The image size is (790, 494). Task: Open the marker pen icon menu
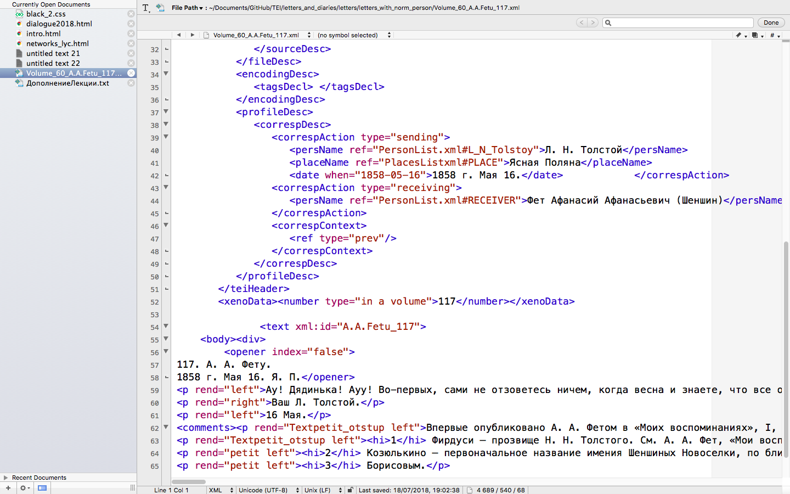pyautogui.click(x=741, y=35)
